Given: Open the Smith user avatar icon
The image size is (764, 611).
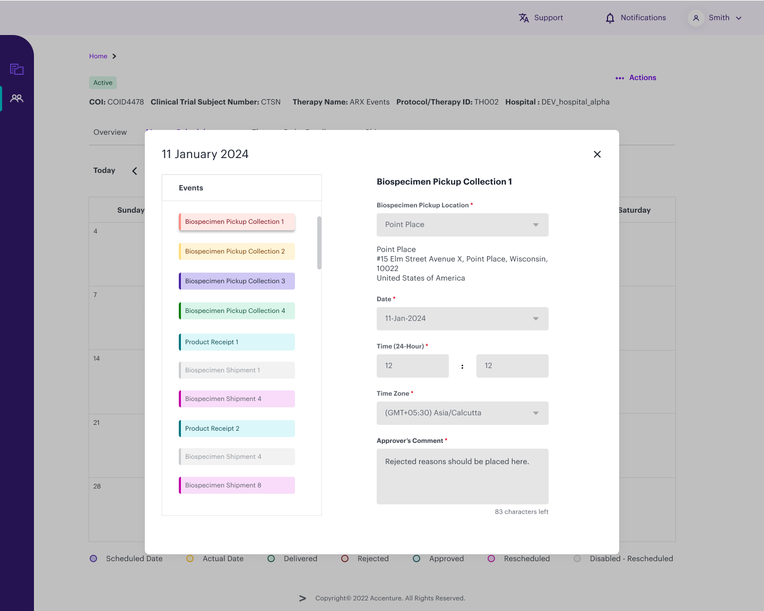Looking at the screenshot, I should click(x=696, y=18).
